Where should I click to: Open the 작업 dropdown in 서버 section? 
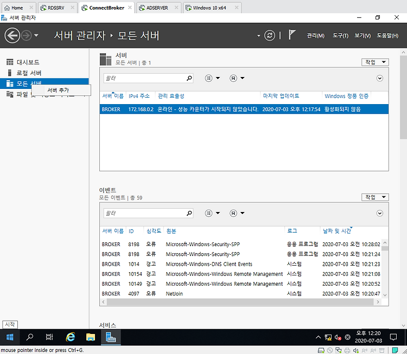[375, 62]
